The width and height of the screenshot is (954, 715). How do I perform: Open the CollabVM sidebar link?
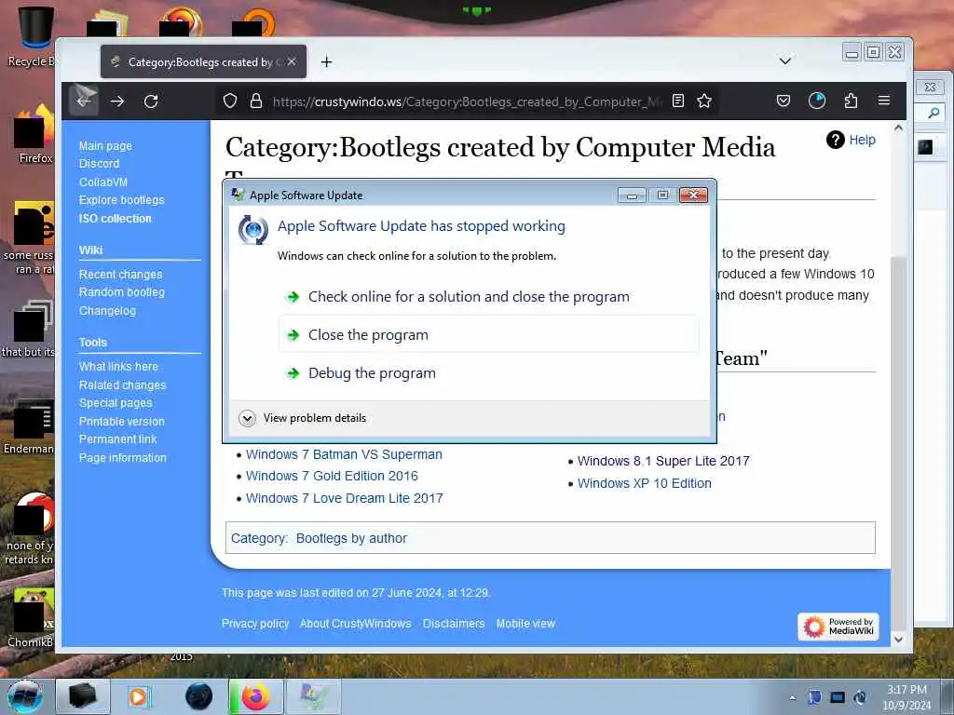(x=103, y=182)
